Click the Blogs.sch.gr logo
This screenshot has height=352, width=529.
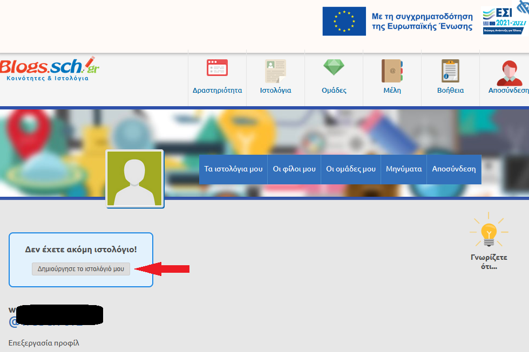pos(50,68)
